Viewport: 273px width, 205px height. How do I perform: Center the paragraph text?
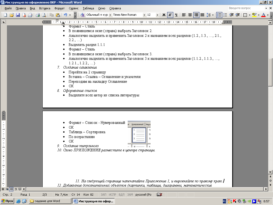click(190, 15)
